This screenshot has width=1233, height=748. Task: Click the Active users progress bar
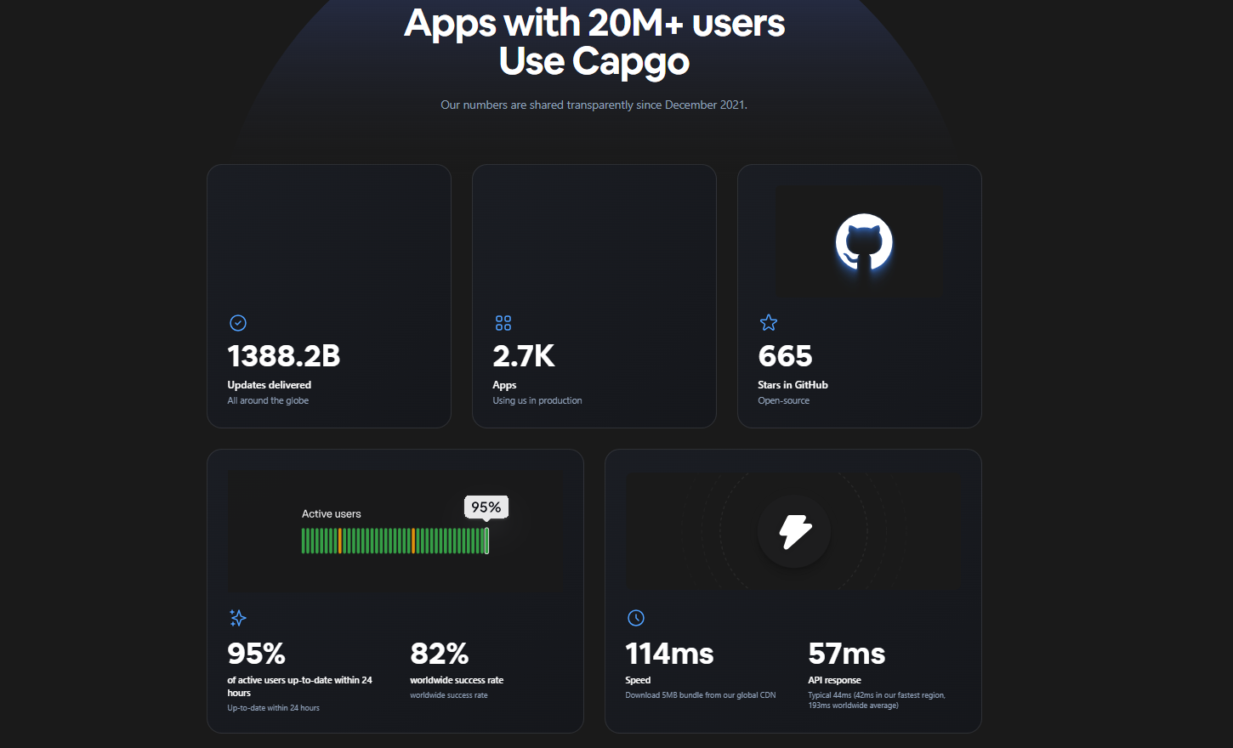coord(395,541)
